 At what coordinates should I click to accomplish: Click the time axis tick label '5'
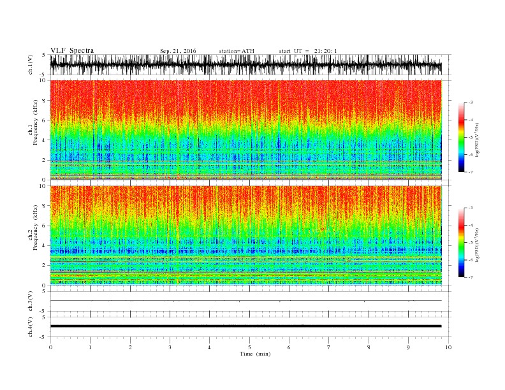click(249, 347)
